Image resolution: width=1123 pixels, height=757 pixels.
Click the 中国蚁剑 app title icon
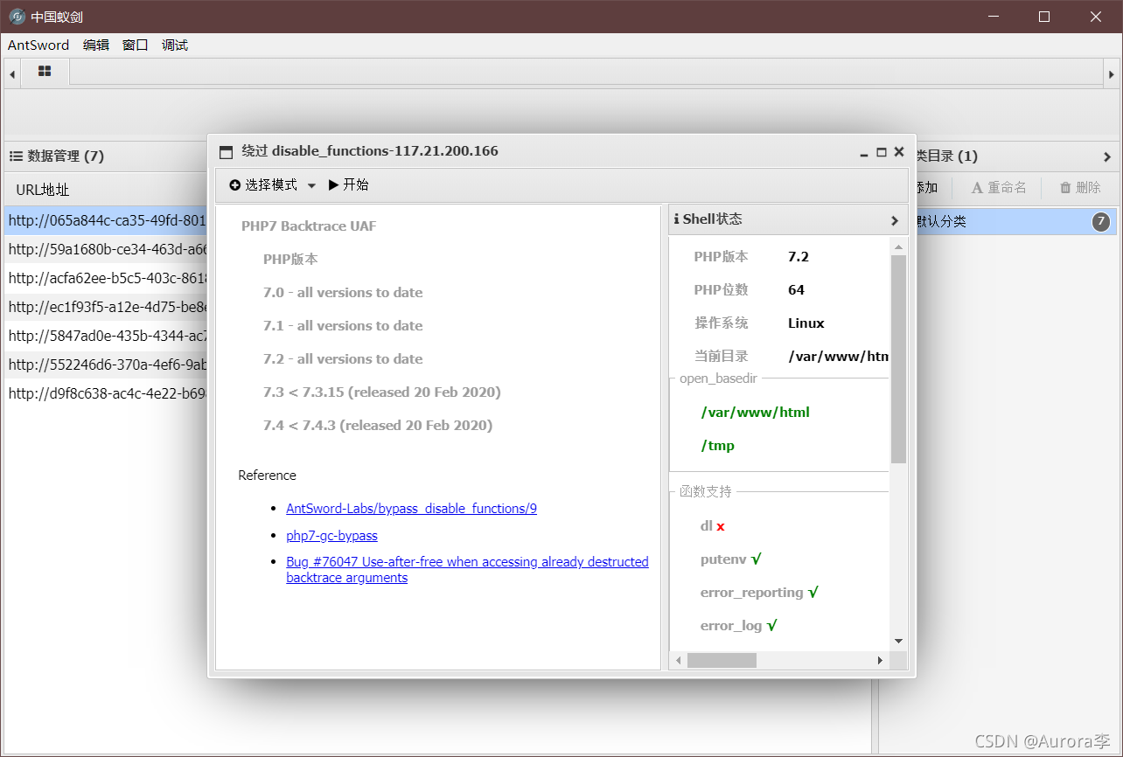pyautogui.click(x=17, y=17)
